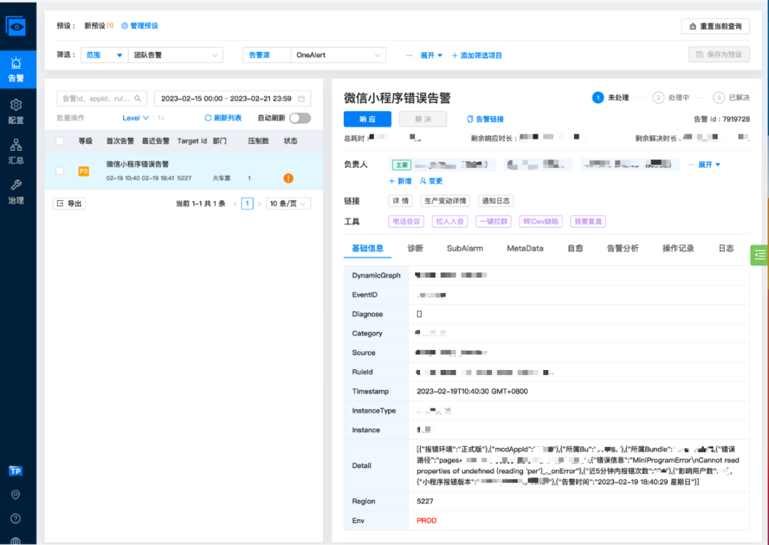The width and height of the screenshot is (769, 545).
Task: Click the location pin icon in sidebar
Action: coord(16,494)
